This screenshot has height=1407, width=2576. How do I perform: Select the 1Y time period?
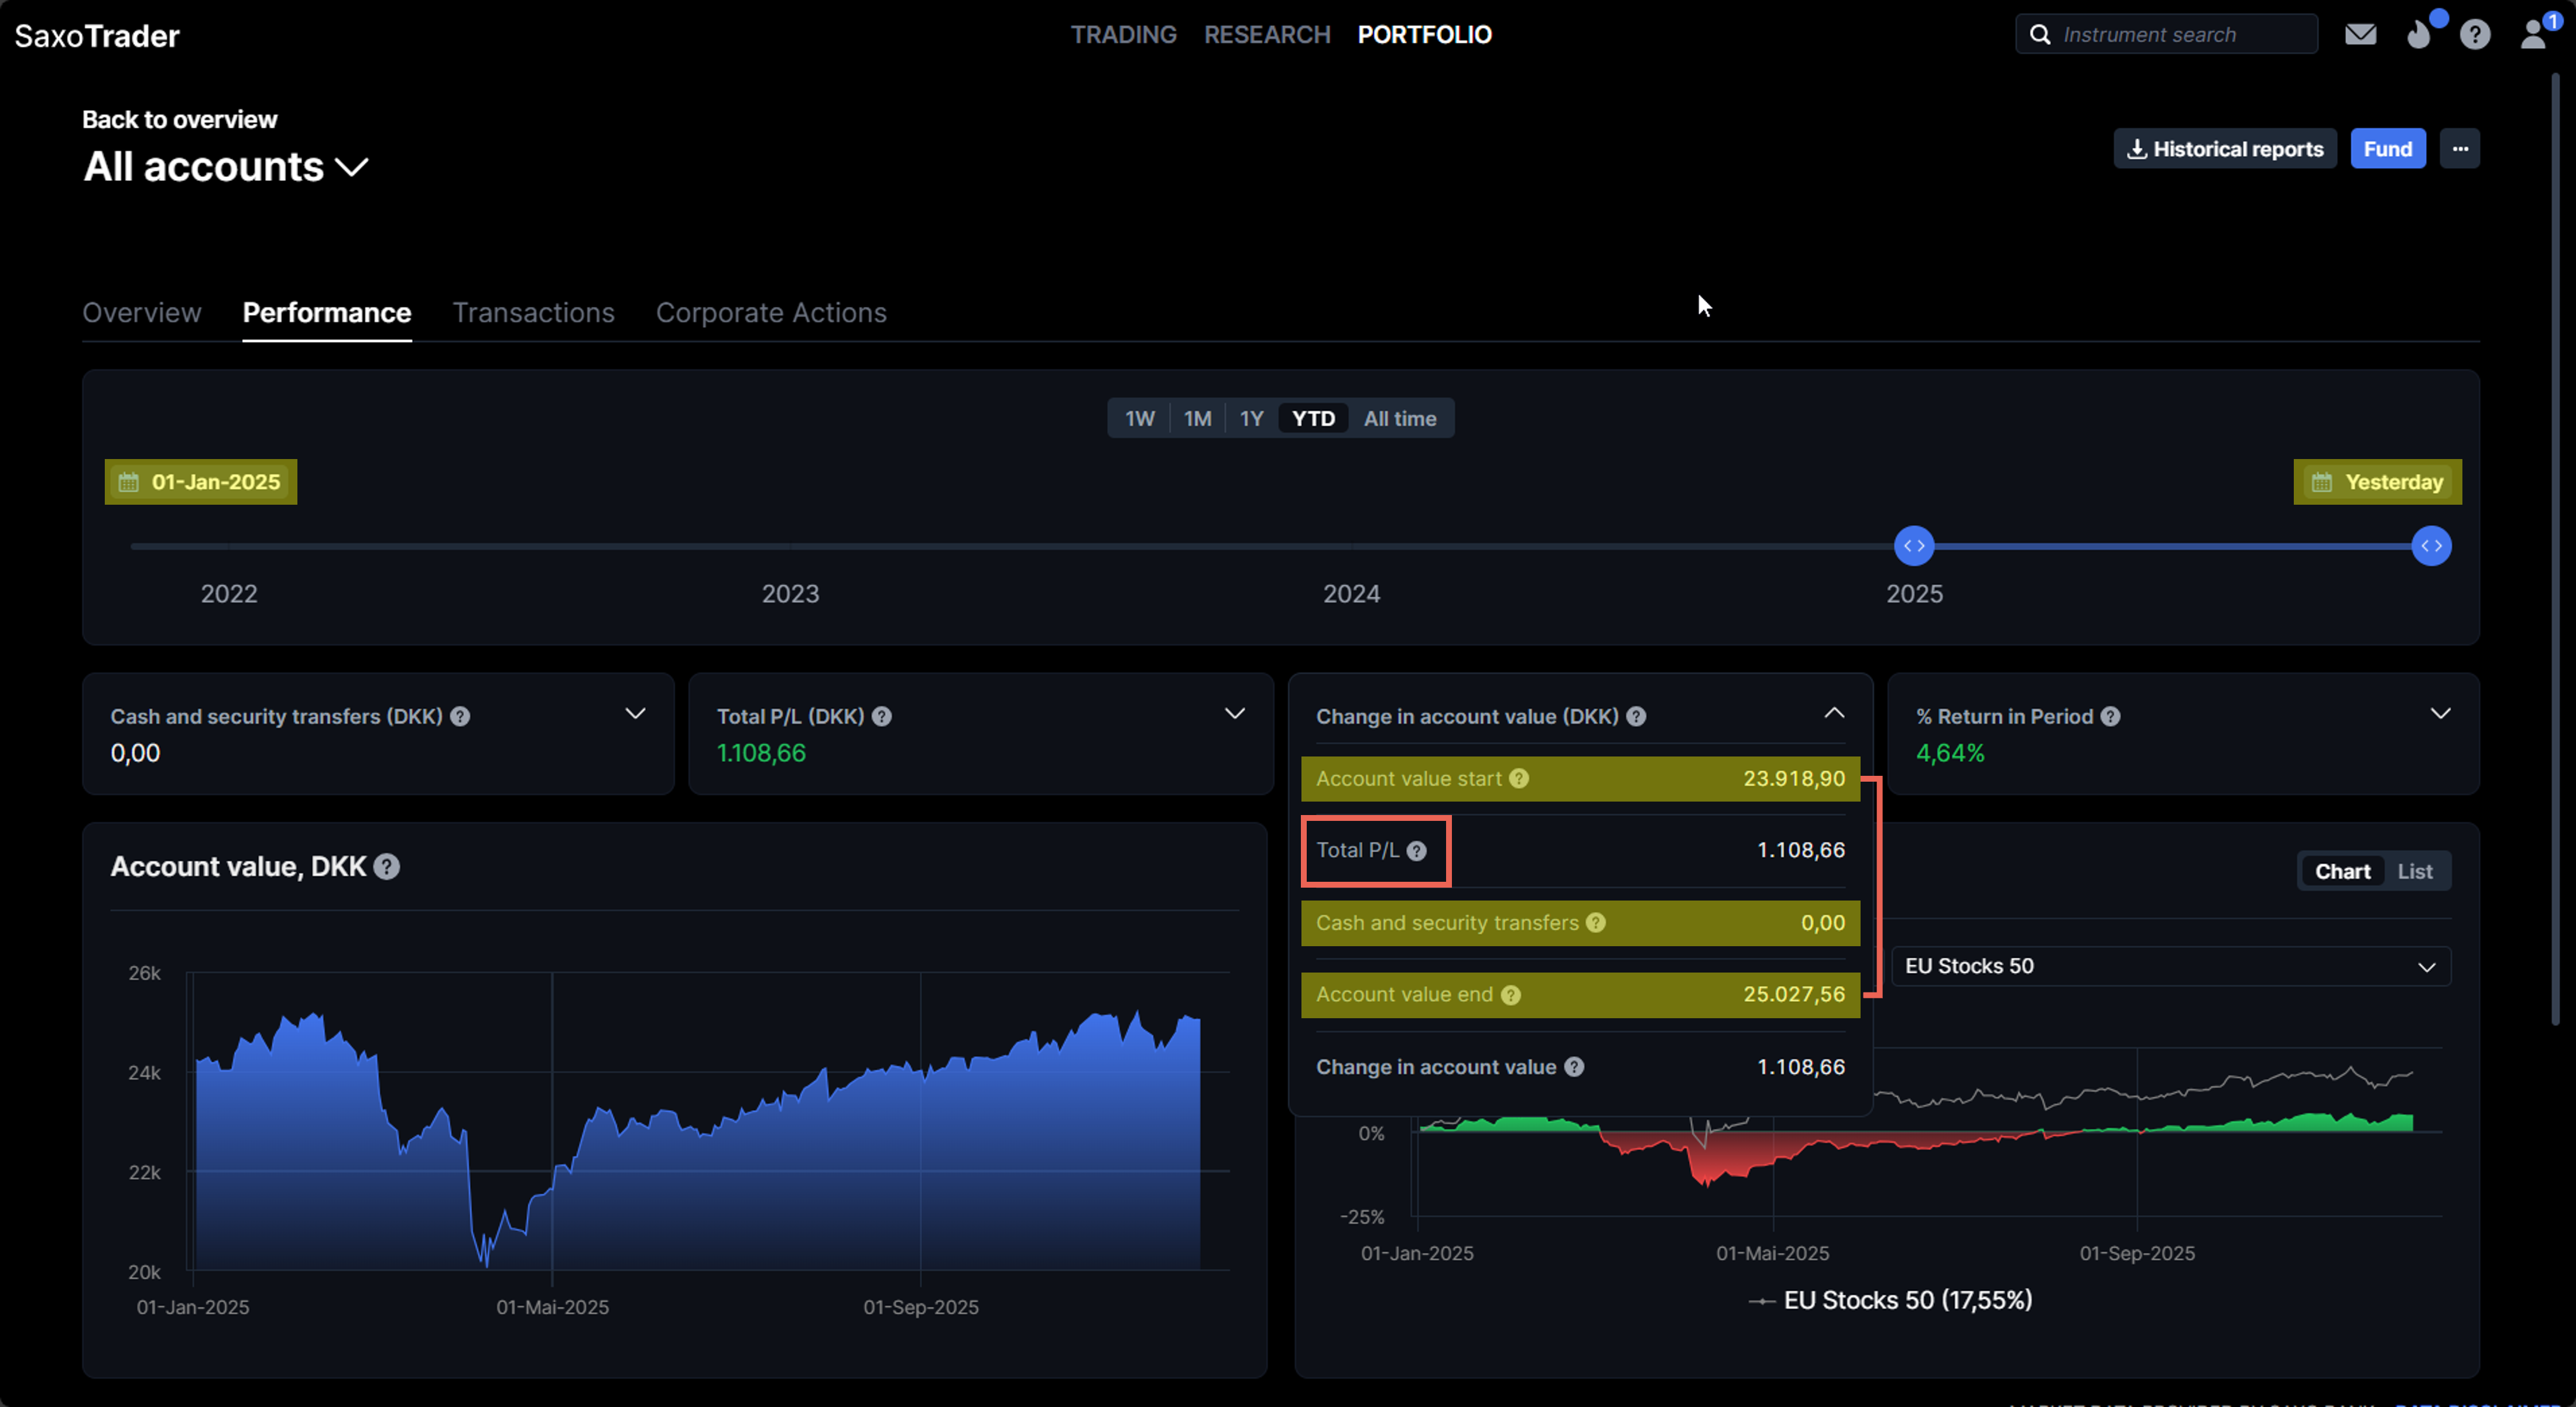(x=1251, y=419)
